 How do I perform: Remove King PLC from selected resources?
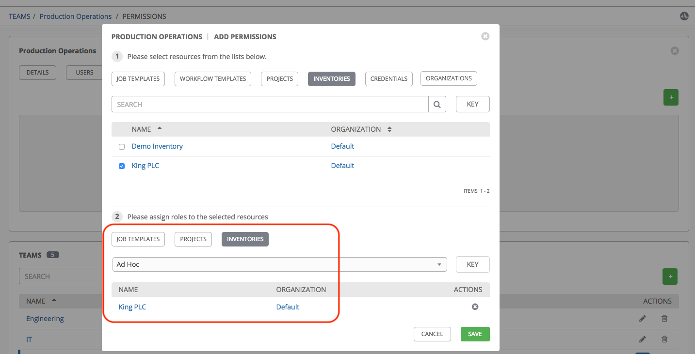[475, 307]
